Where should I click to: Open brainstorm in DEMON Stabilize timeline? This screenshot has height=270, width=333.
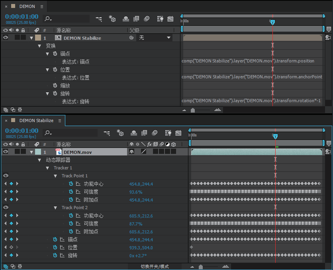pos(168,133)
